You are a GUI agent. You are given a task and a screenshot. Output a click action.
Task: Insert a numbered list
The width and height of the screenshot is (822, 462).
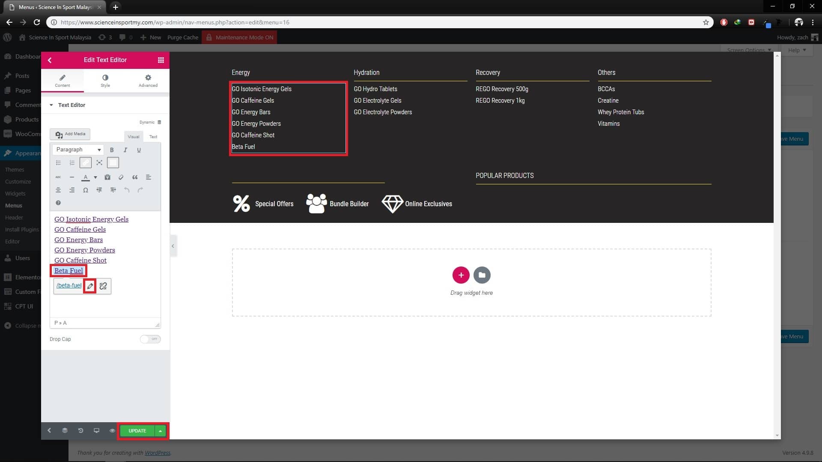coord(72,163)
